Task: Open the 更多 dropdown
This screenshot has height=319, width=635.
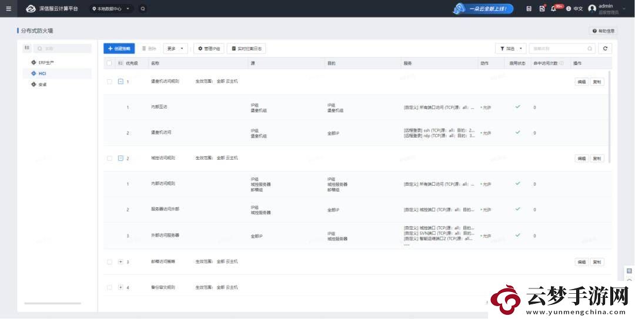Action: [175, 49]
